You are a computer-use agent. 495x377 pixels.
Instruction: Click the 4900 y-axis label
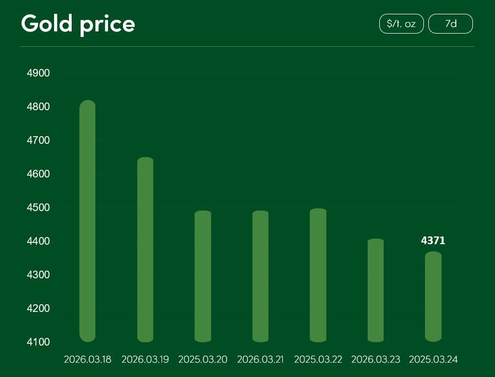[39, 73]
